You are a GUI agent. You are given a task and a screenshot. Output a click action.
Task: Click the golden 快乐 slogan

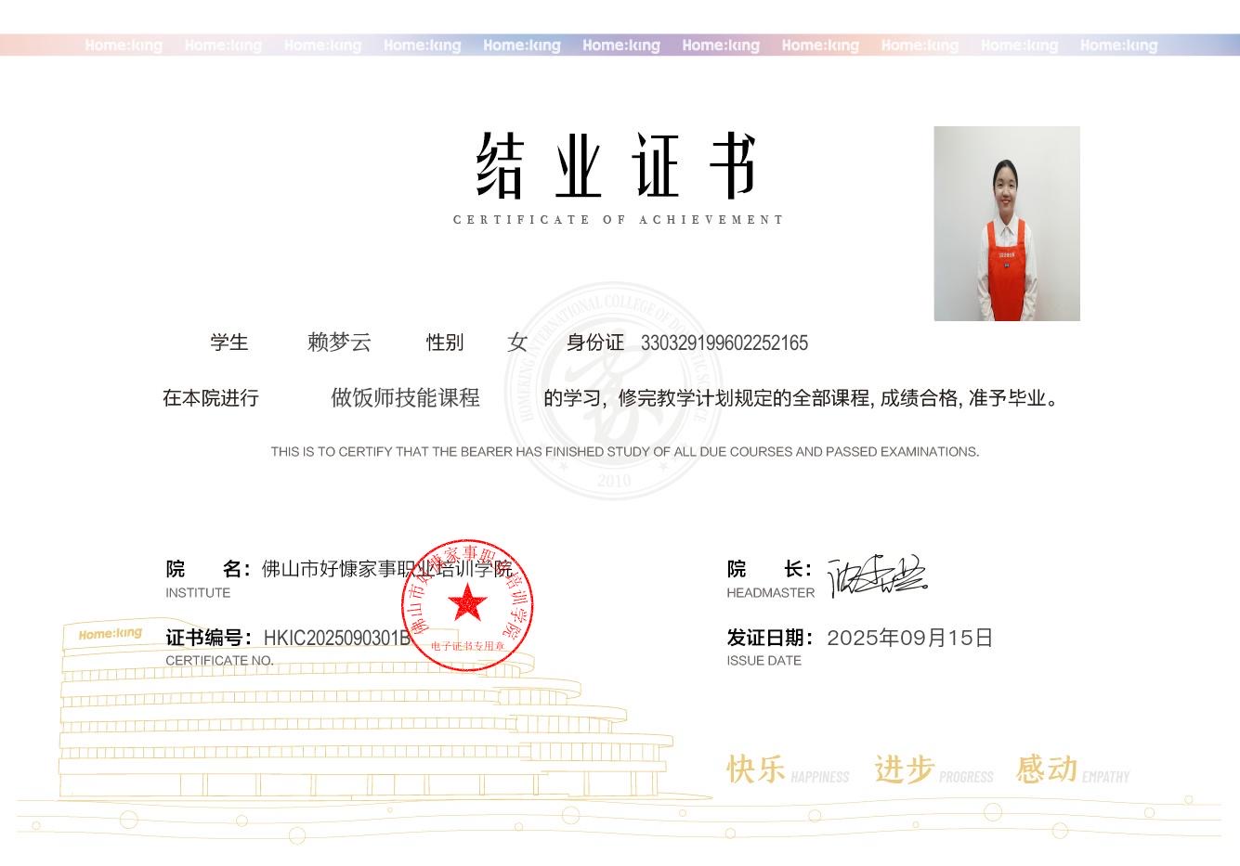[756, 769]
